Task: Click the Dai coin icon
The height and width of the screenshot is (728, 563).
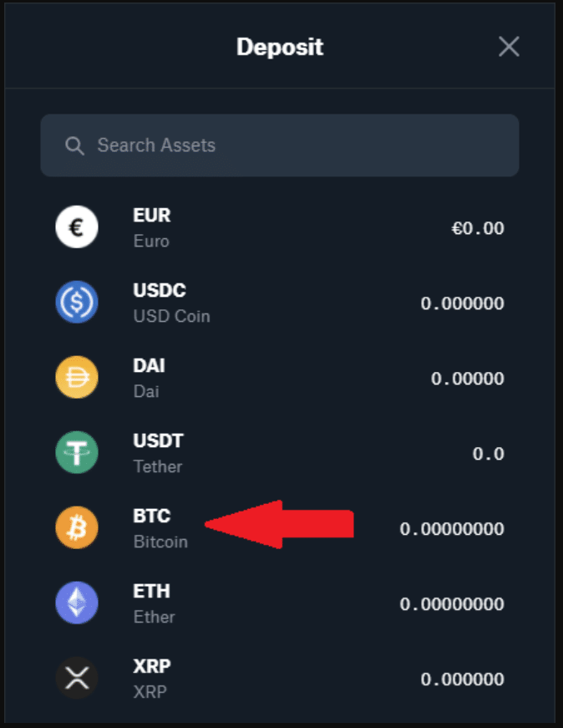Action: 77,378
